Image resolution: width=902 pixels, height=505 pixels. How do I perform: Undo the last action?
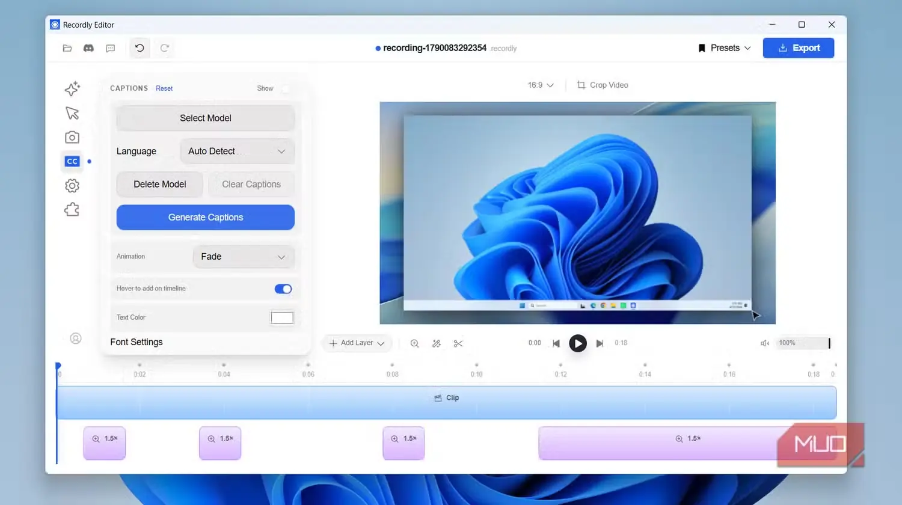click(x=140, y=48)
